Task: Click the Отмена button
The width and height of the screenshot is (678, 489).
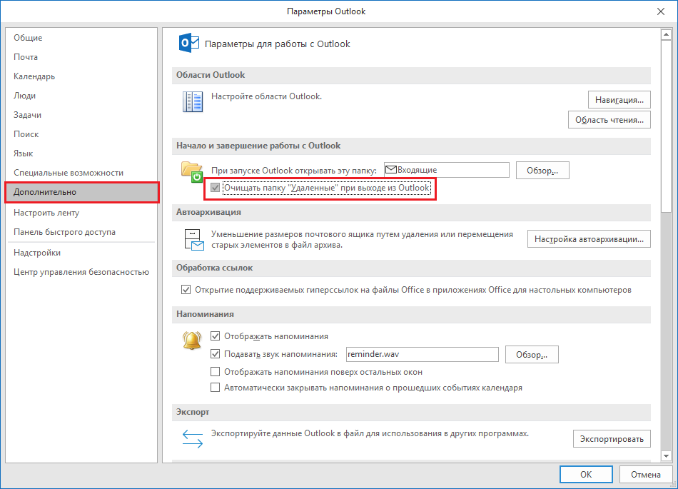Action: point(646,474)
